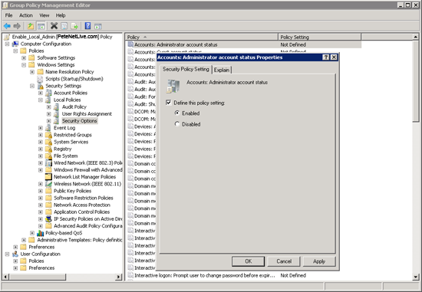Click the Up one level folder icon
Image resolution: width=422 pixels, height=292 pixels.
point(31,26)
